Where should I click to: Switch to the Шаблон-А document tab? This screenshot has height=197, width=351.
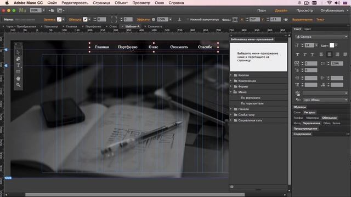coord(132,26)
